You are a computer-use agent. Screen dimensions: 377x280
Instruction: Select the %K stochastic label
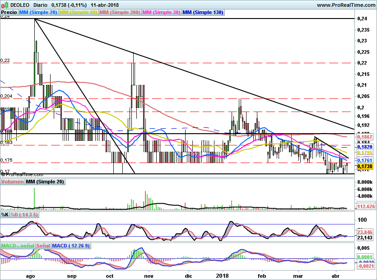(x=5, y=215)
